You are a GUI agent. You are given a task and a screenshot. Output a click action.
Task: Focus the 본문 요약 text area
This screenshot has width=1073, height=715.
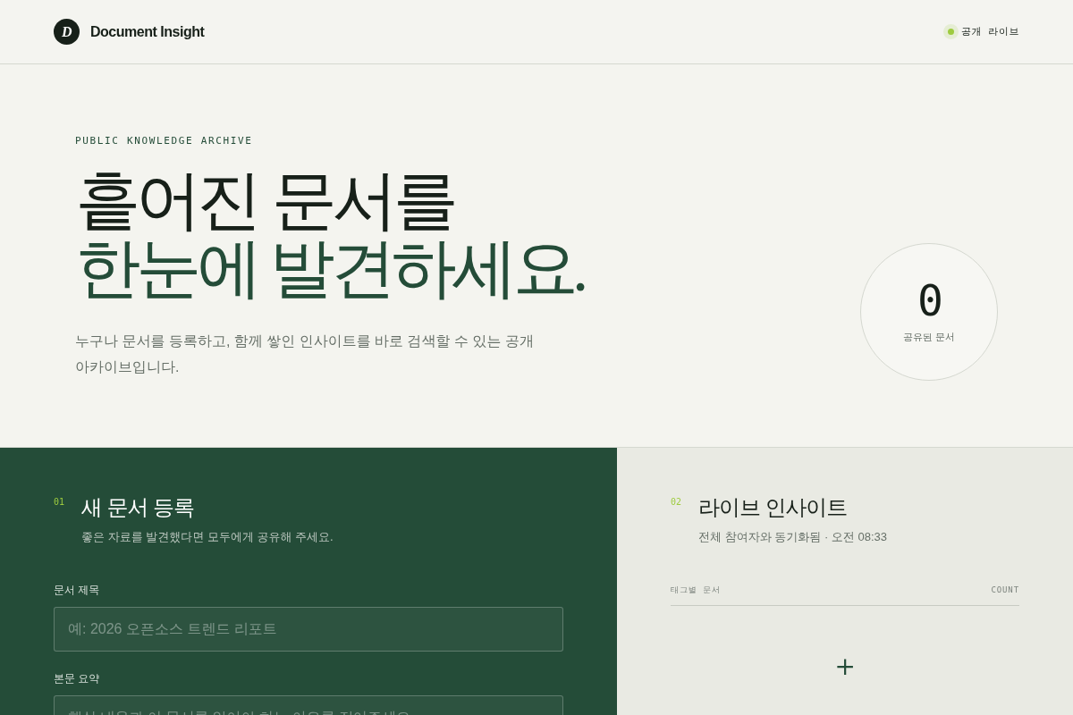tap(308, 705)
